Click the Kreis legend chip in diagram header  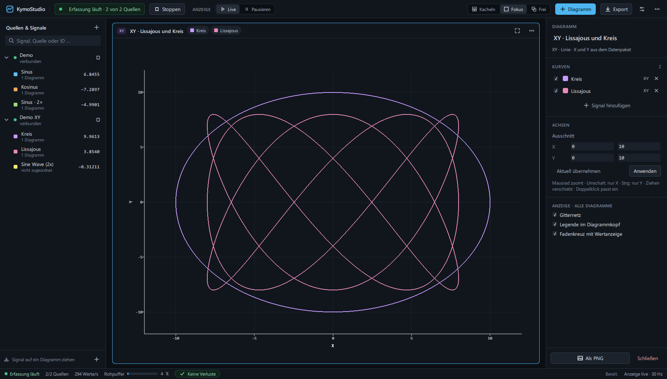click(198, 31)
